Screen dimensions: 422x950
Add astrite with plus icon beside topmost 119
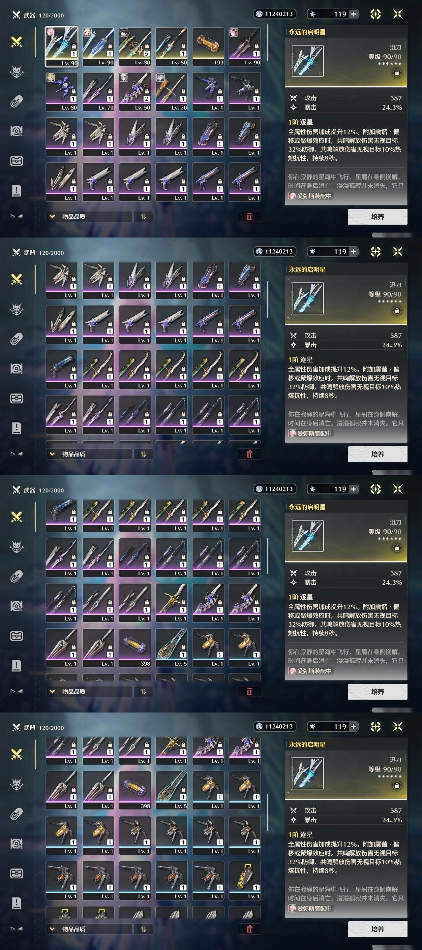(x=353, y=14)
